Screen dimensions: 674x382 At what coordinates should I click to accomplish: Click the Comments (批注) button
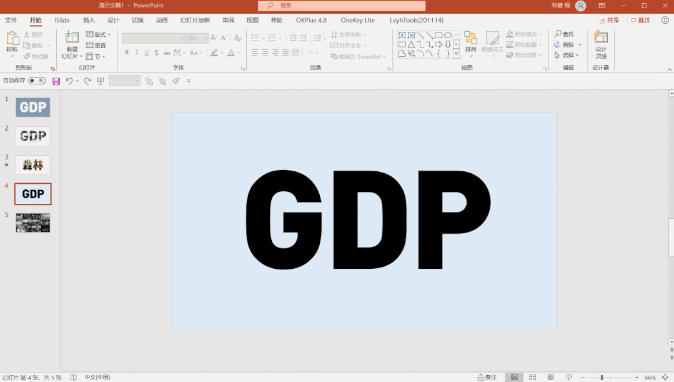pos(640,20)
